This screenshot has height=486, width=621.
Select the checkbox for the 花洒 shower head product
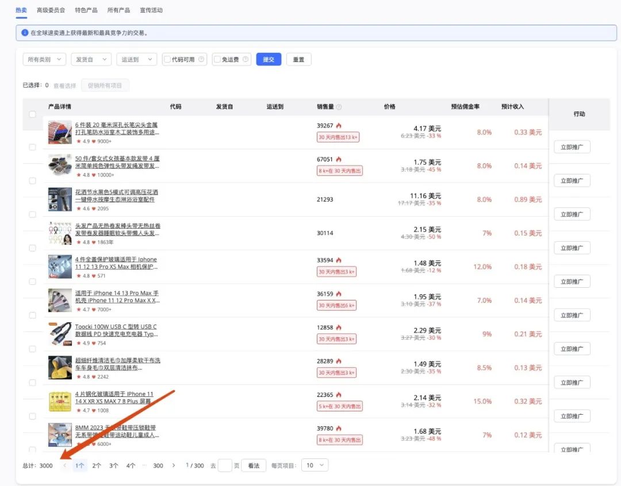[x=32, y=214]
